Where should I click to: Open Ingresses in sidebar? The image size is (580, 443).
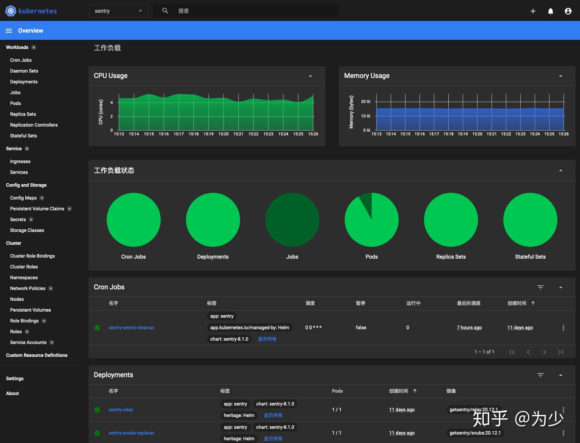(20, 161)
